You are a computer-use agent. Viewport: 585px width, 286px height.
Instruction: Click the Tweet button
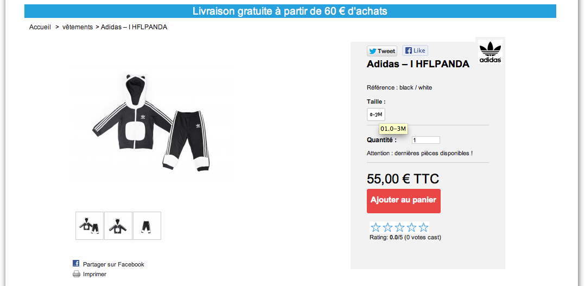point(382,51)
